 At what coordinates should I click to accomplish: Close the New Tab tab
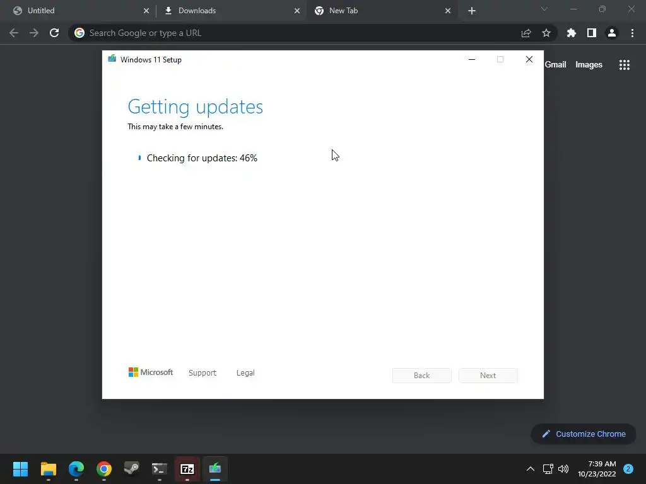[x=448, y=11]
